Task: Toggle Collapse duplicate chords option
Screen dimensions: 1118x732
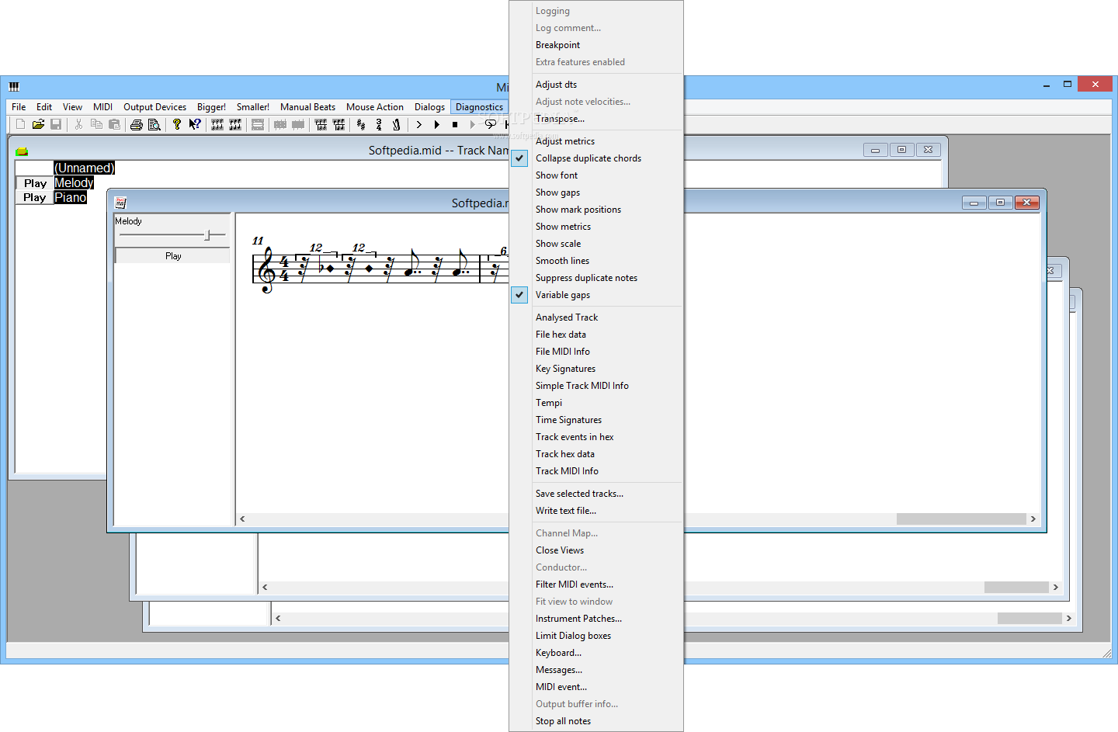Action: [x=596, y=158]
